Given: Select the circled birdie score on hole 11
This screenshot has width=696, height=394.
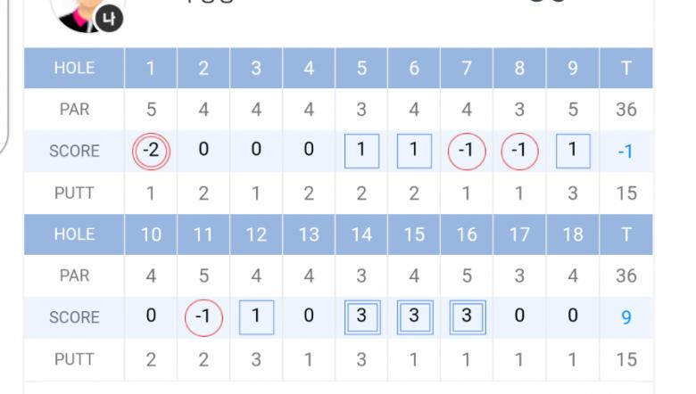Looking at the screenshot, I should pyautogui.click(x=203, y=316).
